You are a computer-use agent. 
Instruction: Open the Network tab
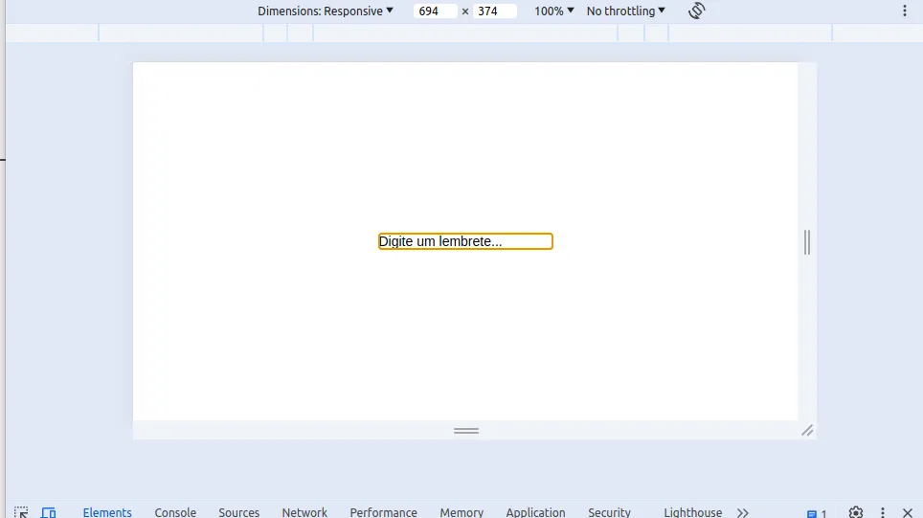tap(304, 512)
